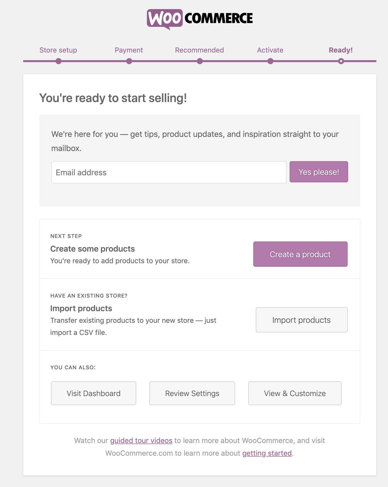Open Visit Dashboard

click(94, 393)
